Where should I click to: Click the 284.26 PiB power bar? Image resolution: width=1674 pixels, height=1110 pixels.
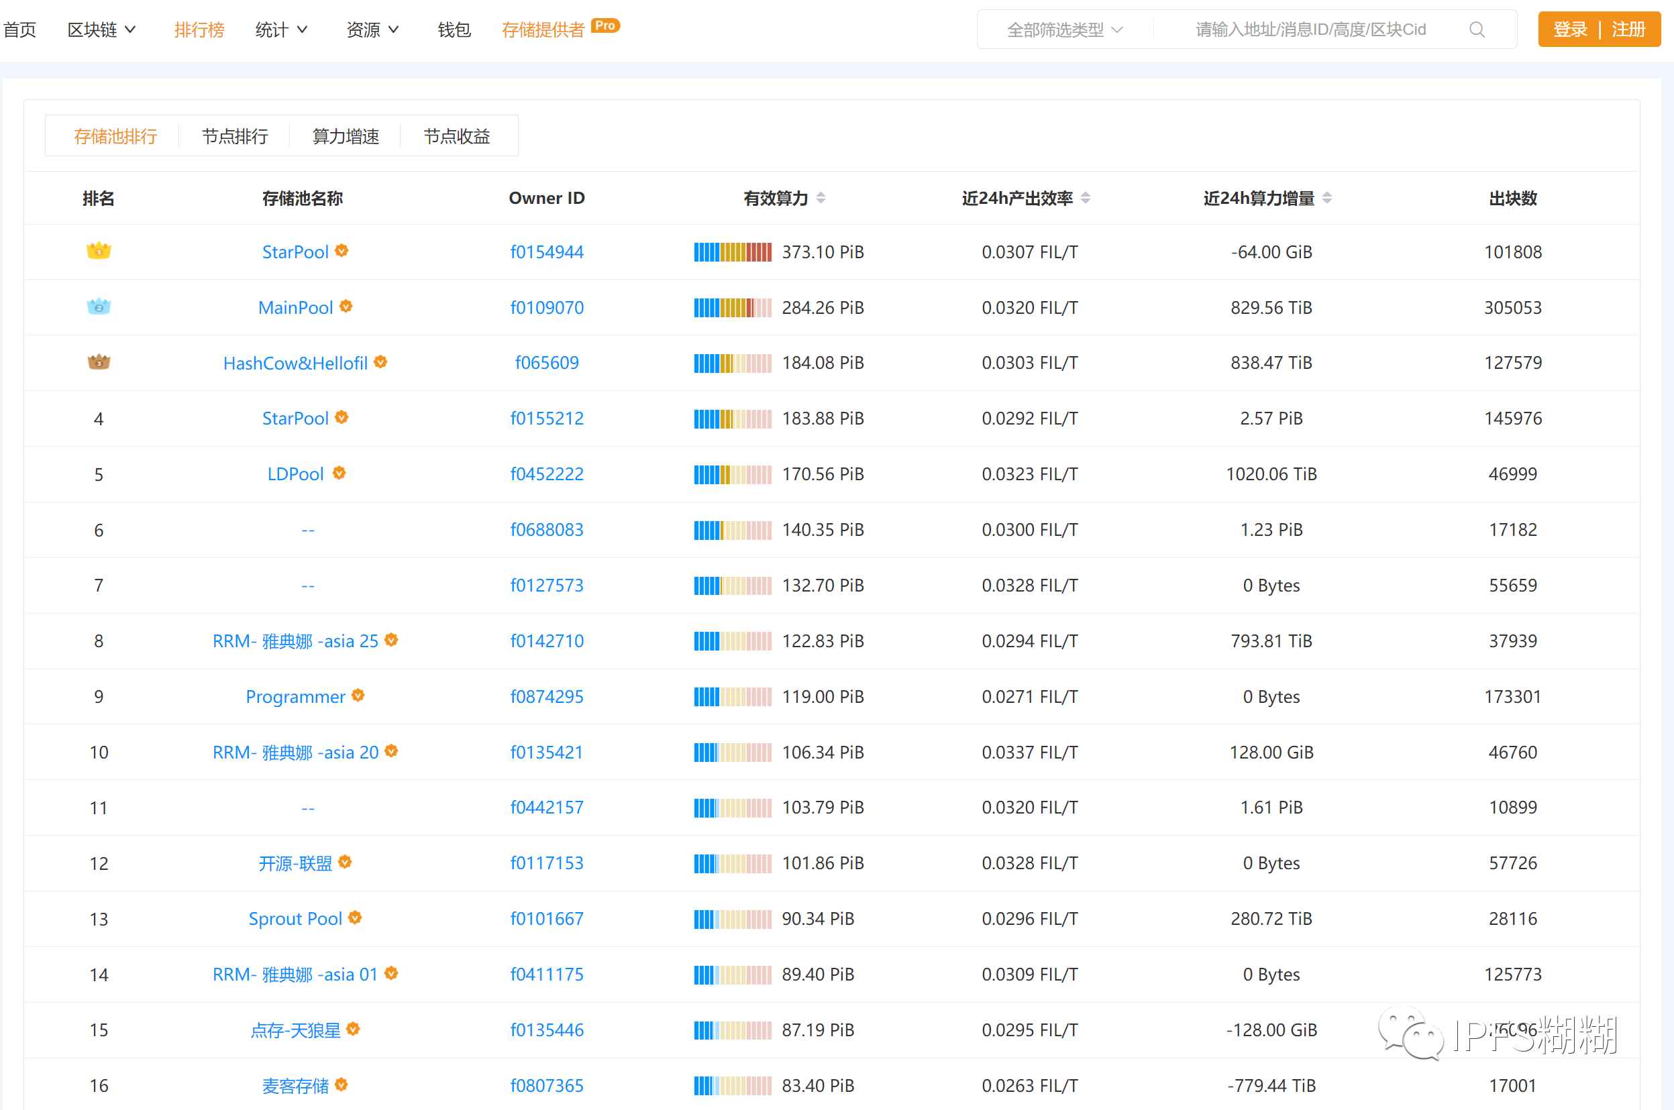[732, 307]
